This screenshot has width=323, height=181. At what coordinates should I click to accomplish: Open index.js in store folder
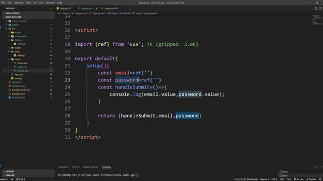[x=21, y=55]
